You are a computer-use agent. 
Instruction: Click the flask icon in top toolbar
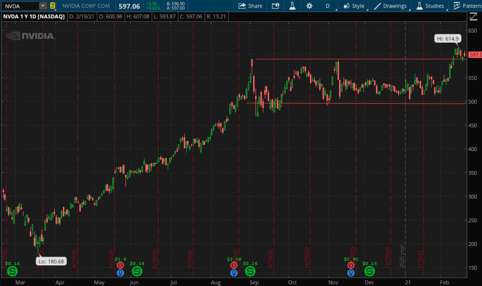[292, 6]
